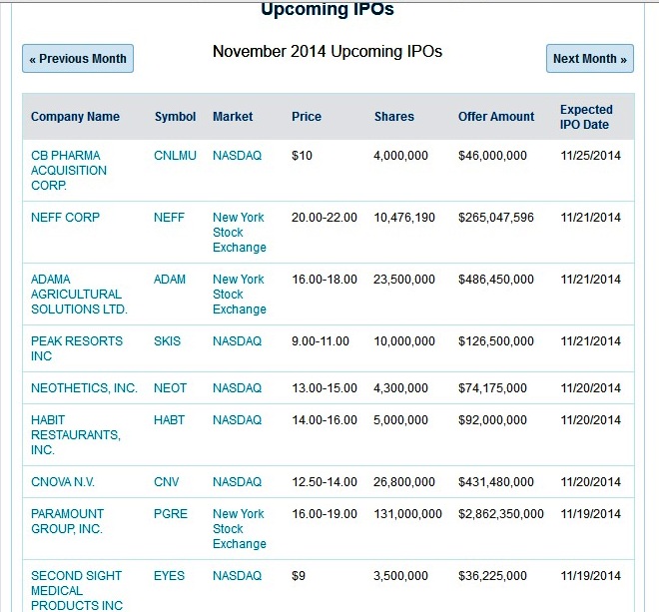Open the PEAK RESORTS INC company link

(77, 348)
